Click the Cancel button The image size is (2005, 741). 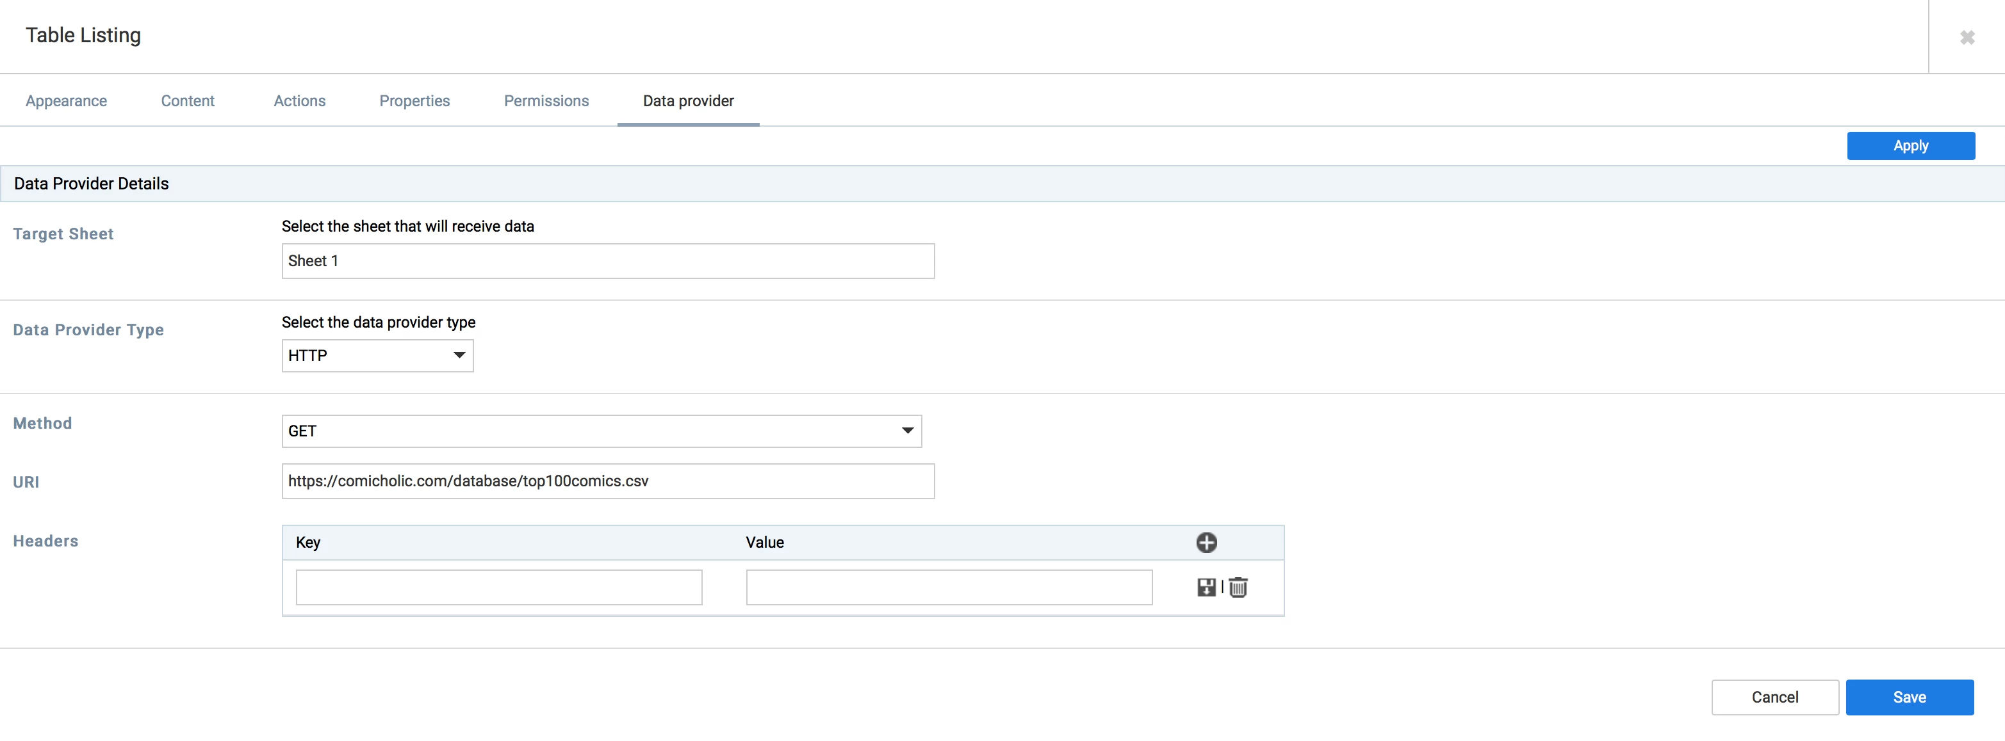(1774, 697)
